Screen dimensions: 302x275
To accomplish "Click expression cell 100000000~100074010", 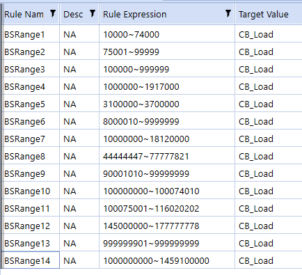I will [x=167, y=191].
